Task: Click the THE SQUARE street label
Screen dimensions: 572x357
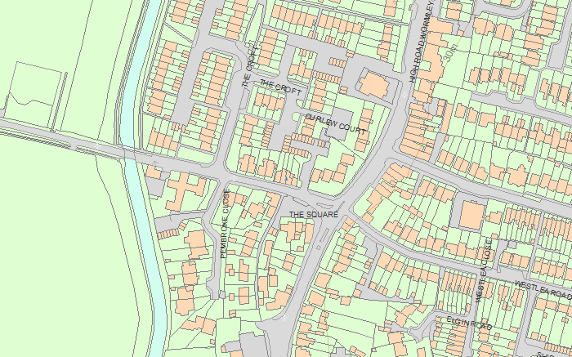Action: point(314,214)
